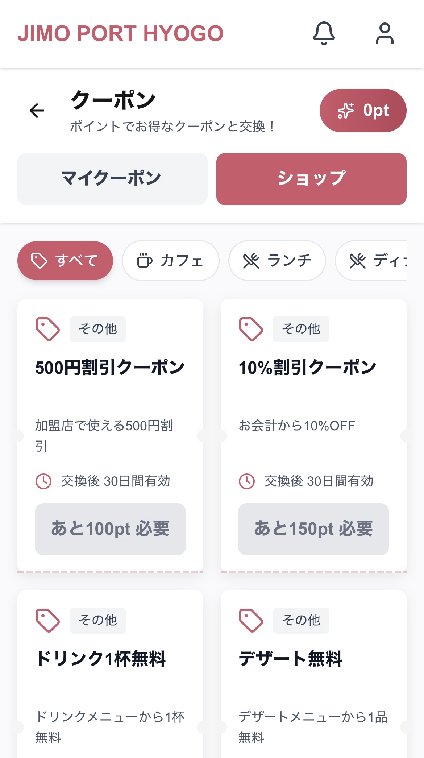Switch to the マイクーポン tab
Image resolution: width=424 pixels, height=758 pixels.
(x=112, y=179)
